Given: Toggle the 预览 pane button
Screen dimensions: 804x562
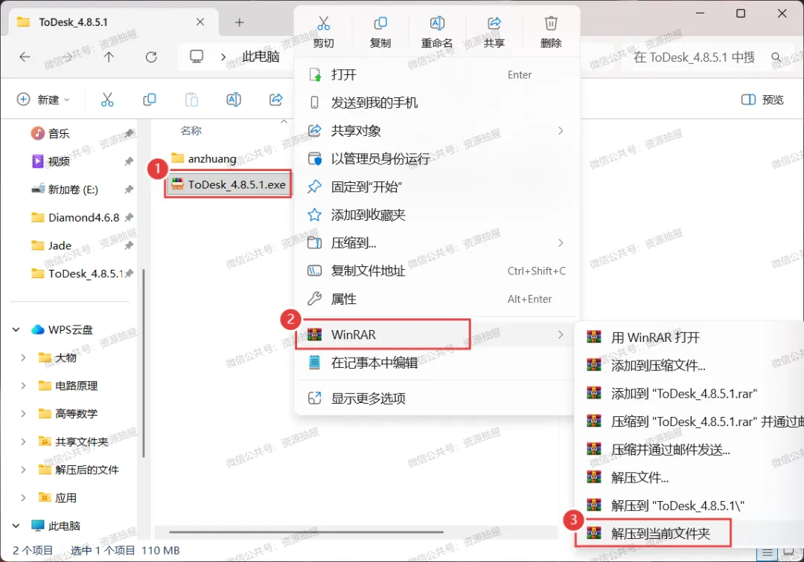Looking at the screenshot, I should pos(762,100).
